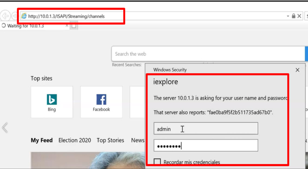Click the password field in the dialog

[206, 146]
